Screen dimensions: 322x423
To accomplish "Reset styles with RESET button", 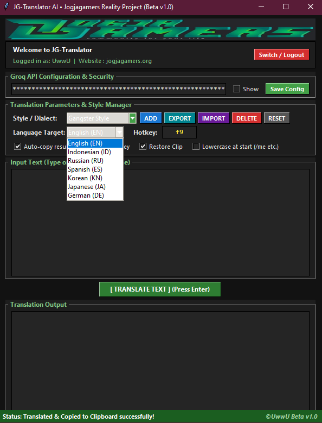I will click(x=276, y=118).
